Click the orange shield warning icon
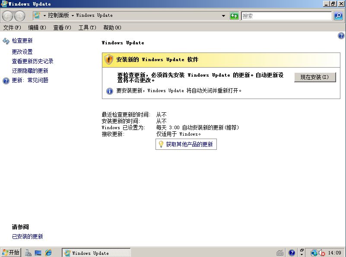The image size is (346, 257). click(x=108, y=59)
